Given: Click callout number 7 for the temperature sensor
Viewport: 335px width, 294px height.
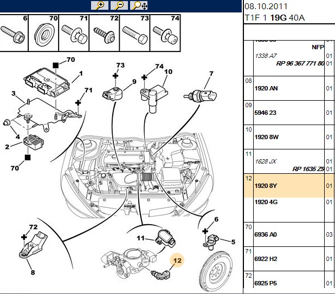Looking at the screenshot, I should pos(211,74).
